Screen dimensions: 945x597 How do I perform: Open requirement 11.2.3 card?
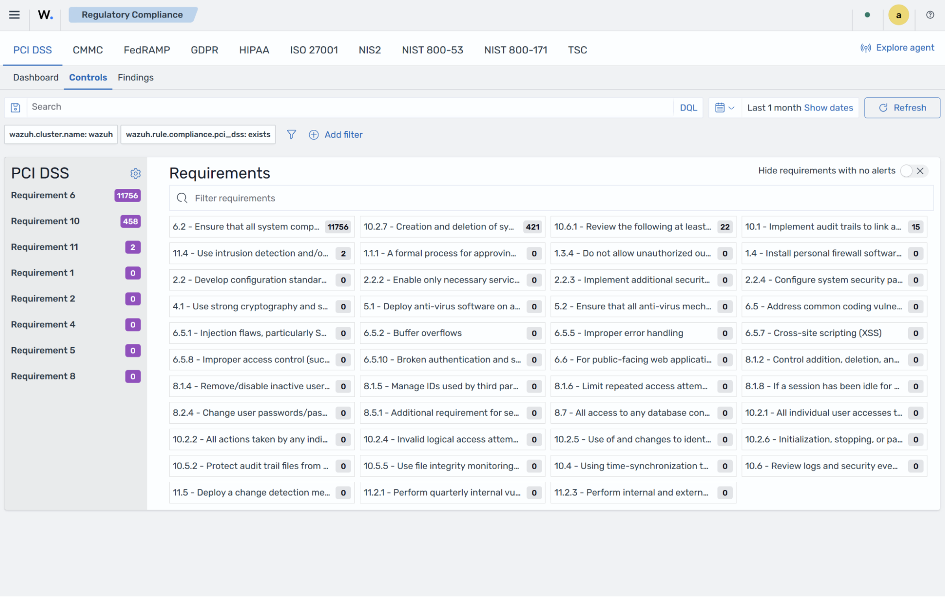click(643, 493)
